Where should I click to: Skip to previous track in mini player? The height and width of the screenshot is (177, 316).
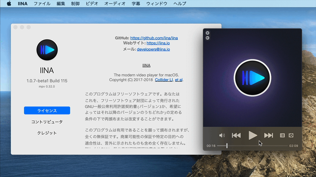tap(236, 135)
